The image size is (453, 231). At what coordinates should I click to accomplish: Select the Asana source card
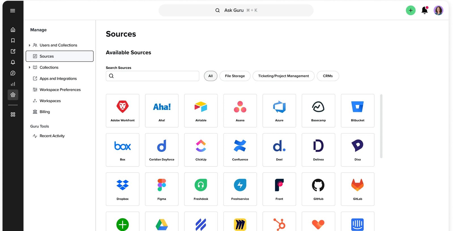click(240, 111)
